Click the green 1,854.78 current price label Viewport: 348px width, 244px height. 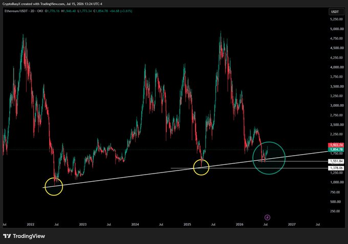tap(336, 150)
